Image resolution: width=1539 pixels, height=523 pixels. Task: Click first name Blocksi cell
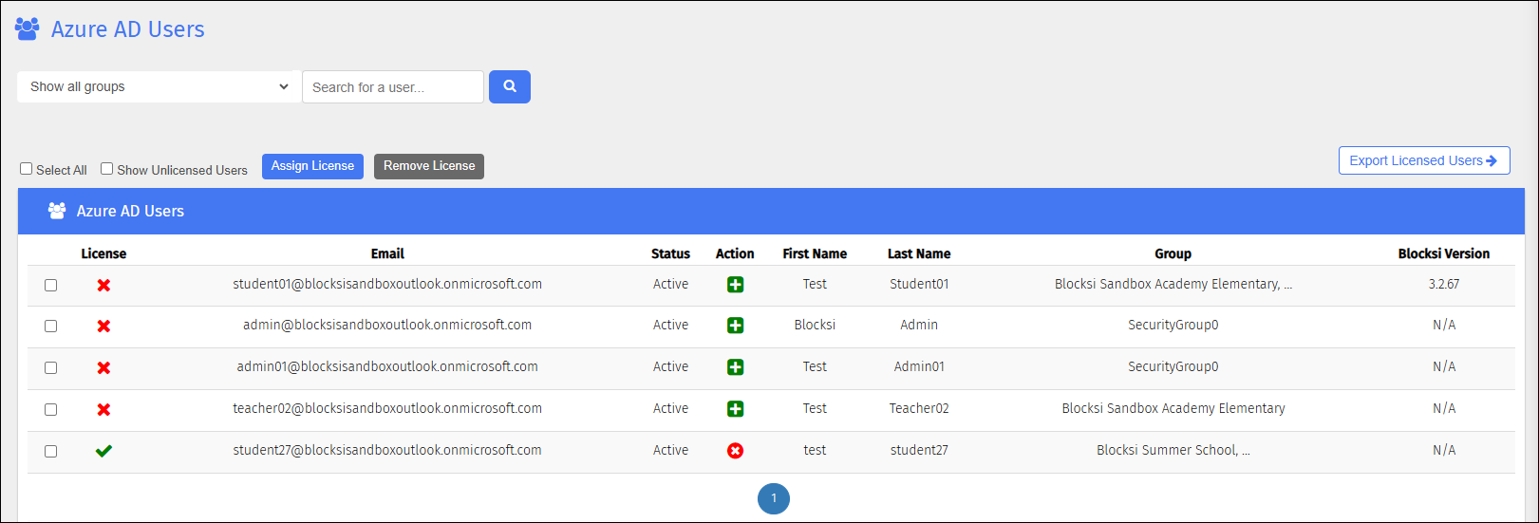point(815,325)
